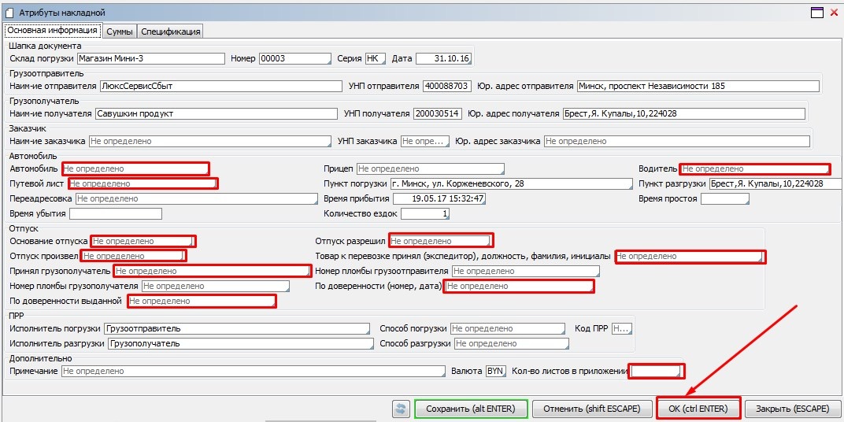The height and width of the screenshot is (422, 844).
Task: Open the Спецификация tab
Action: tap(171, 31)
